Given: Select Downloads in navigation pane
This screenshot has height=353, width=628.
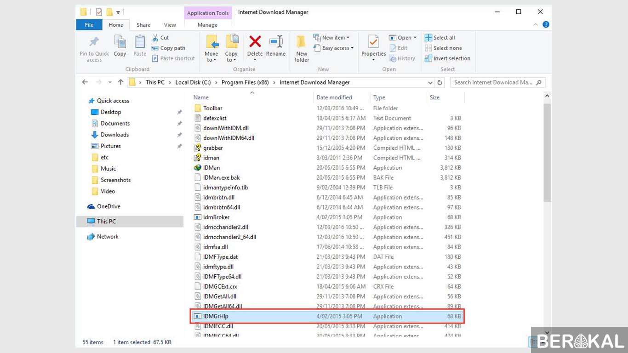Looking at the screenshot, I should pos(114,135).
